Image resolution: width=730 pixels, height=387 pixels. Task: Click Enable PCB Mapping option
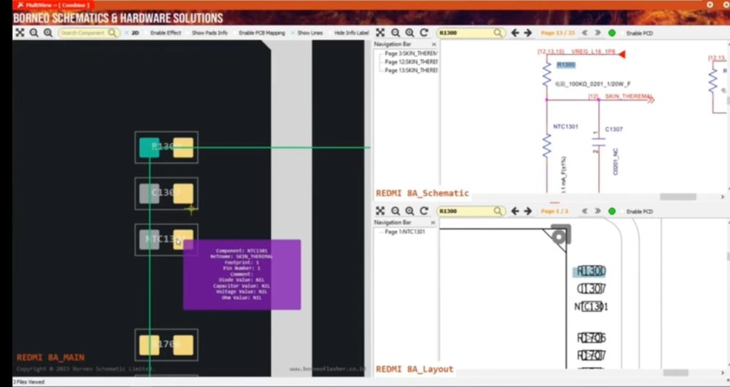[x=261, y=33]
